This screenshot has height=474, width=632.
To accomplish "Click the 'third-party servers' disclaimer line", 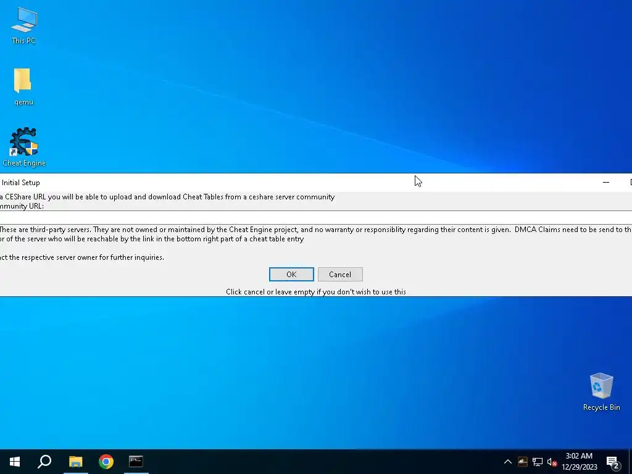I will point(316,230).
